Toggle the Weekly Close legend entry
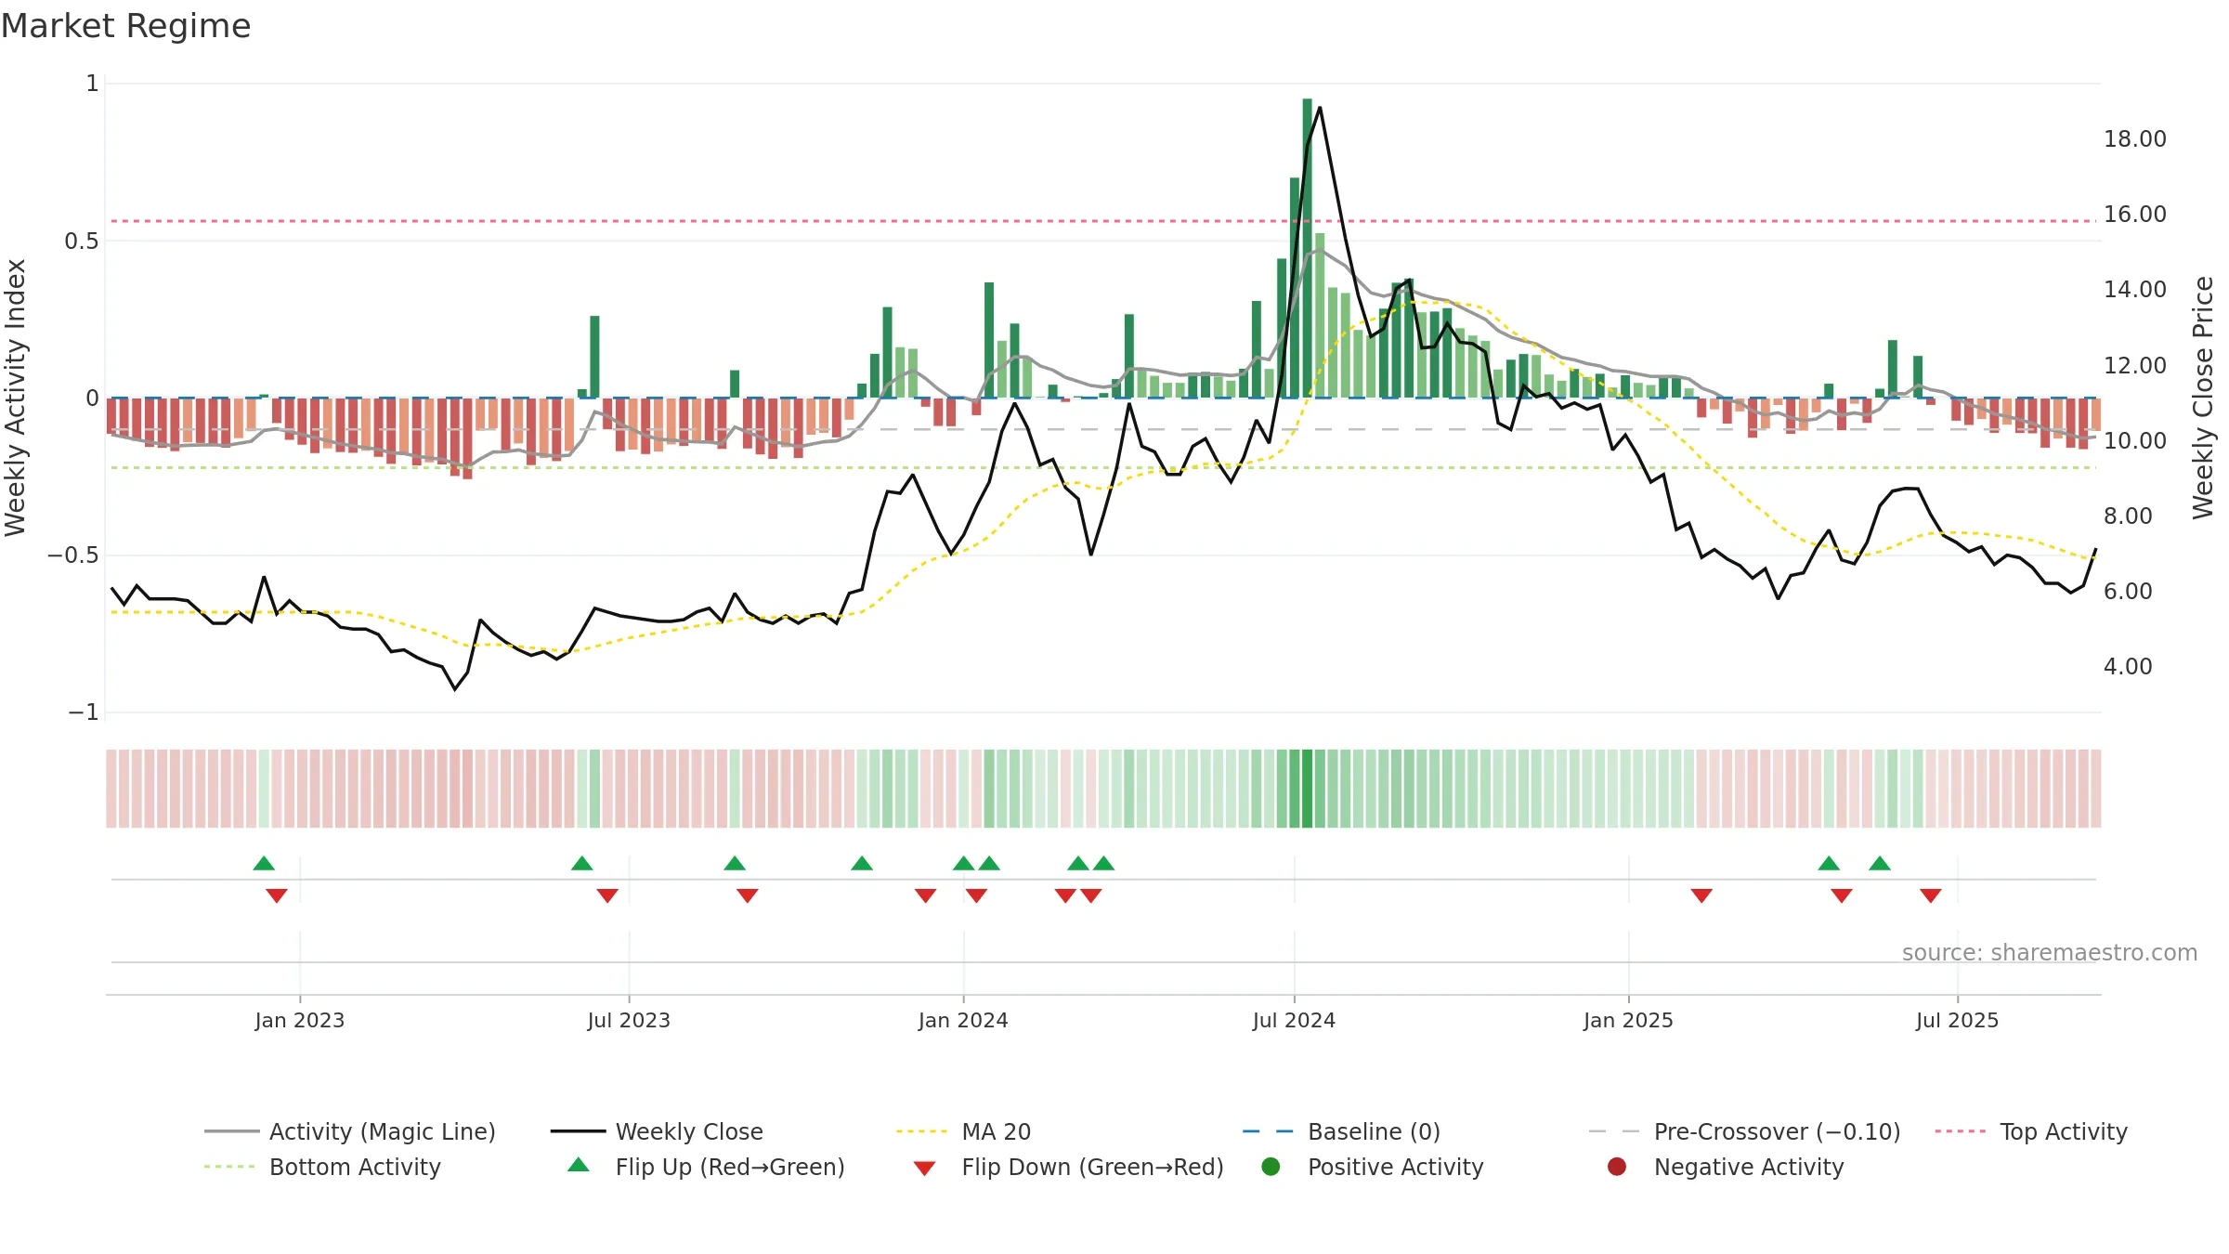Viewport: 2229px width, 1254px height. click(657, 1131)
